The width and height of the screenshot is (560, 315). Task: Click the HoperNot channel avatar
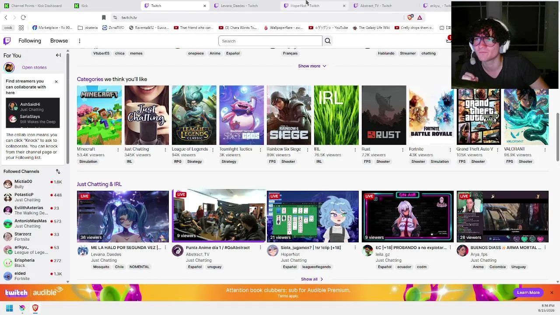(273, 251)
